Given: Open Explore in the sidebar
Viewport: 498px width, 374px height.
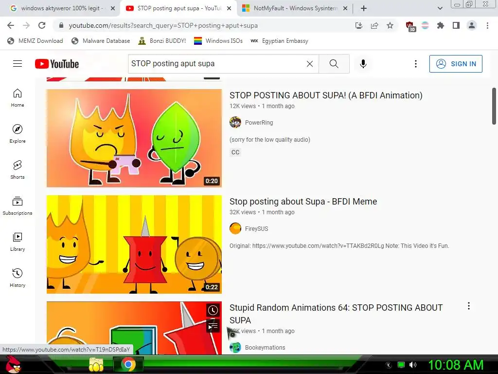Looking at the screenshot, I should [18, 134].
